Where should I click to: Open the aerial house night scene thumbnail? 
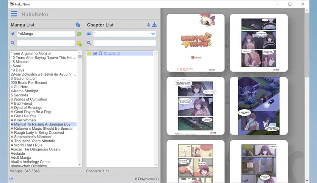point(259,106)
